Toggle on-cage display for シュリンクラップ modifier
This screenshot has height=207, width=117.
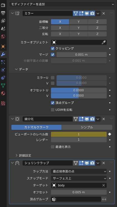coord(76,163)
